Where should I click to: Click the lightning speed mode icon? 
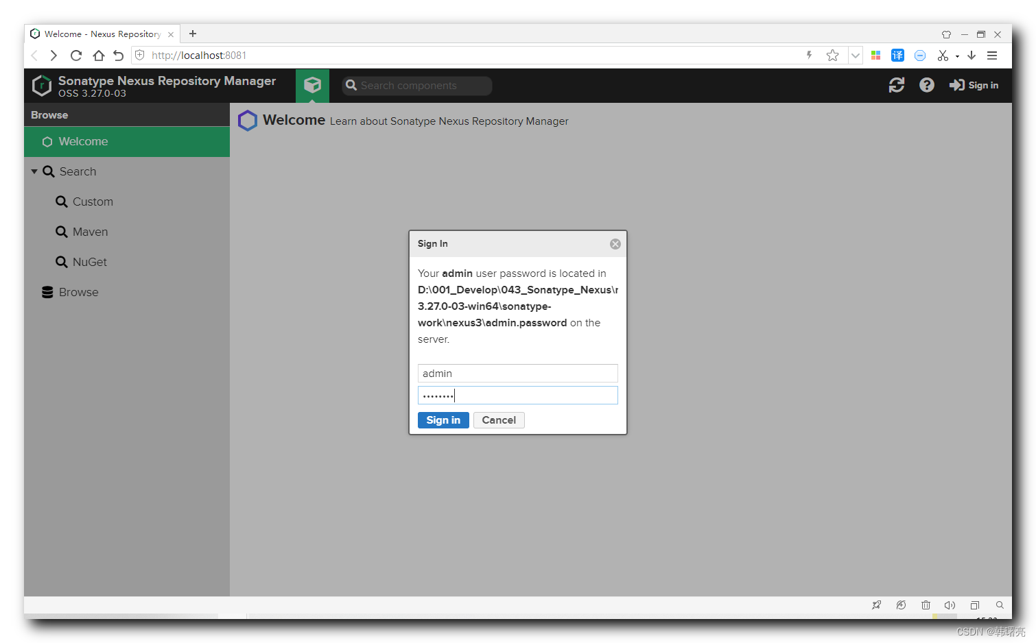click(x=810, y=56)
